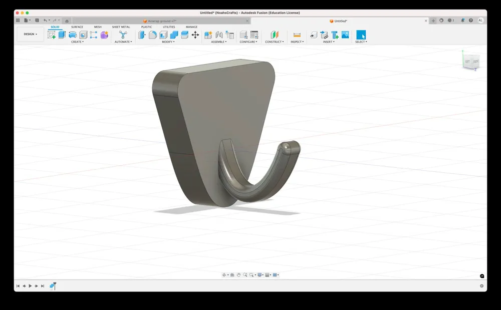Select the Shell tool
This screenshot has width=501, height=310.
(163, 35)
